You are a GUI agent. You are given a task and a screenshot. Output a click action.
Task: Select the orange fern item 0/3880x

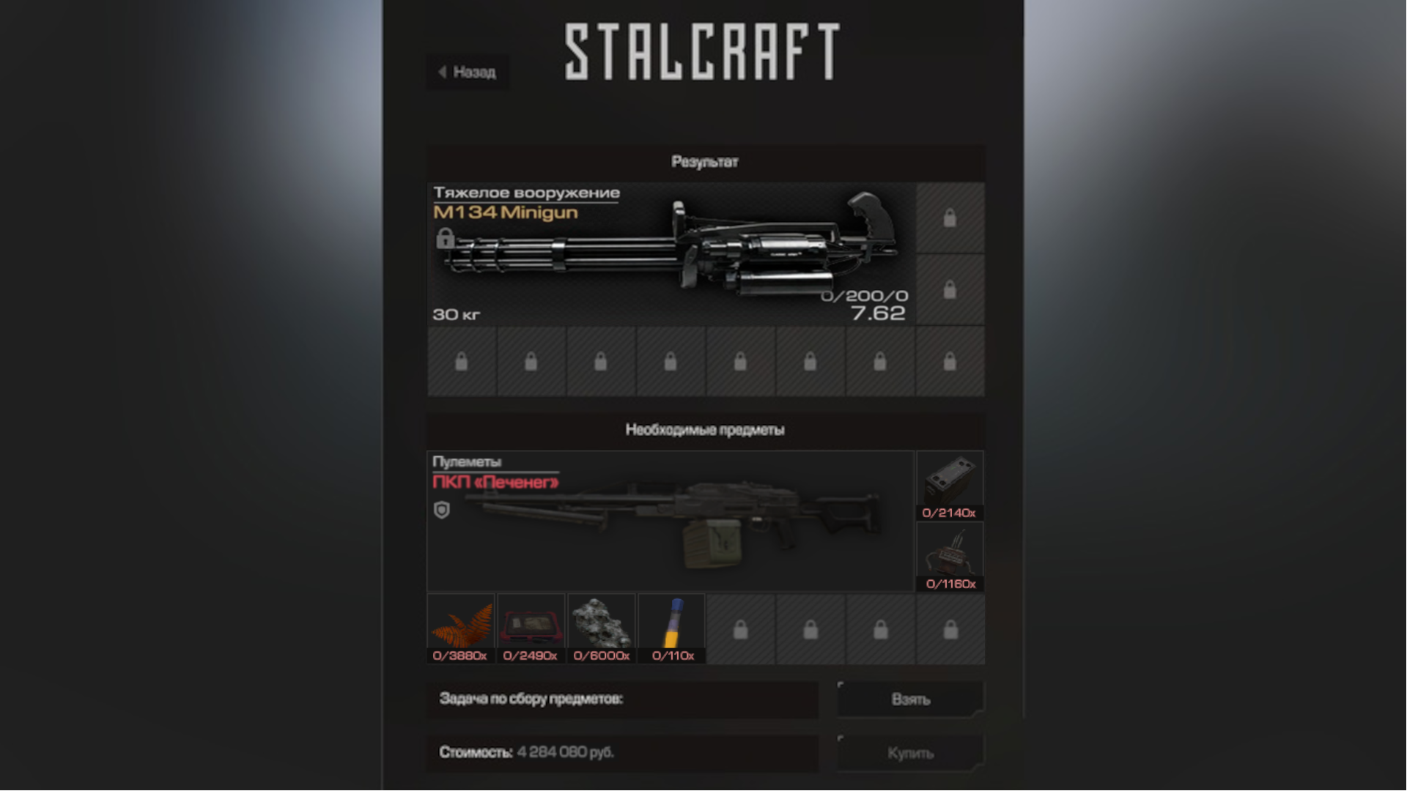click(x=460, y=629)
